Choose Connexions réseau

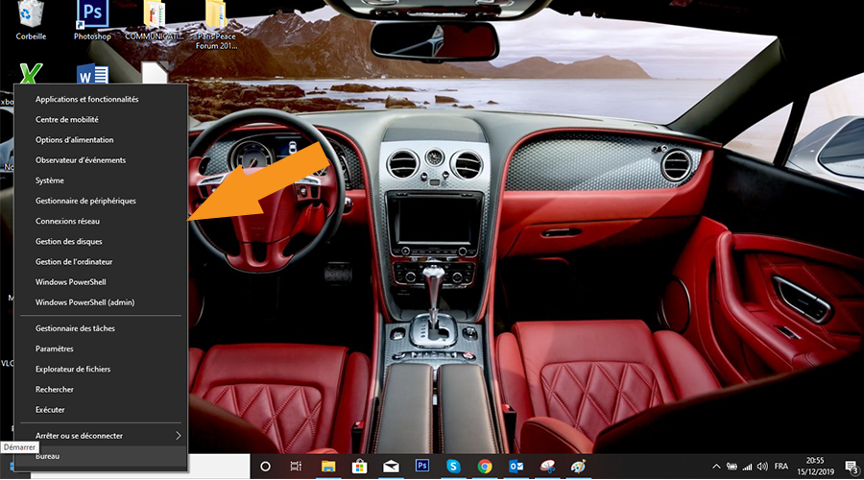click(x=101, y=222)
